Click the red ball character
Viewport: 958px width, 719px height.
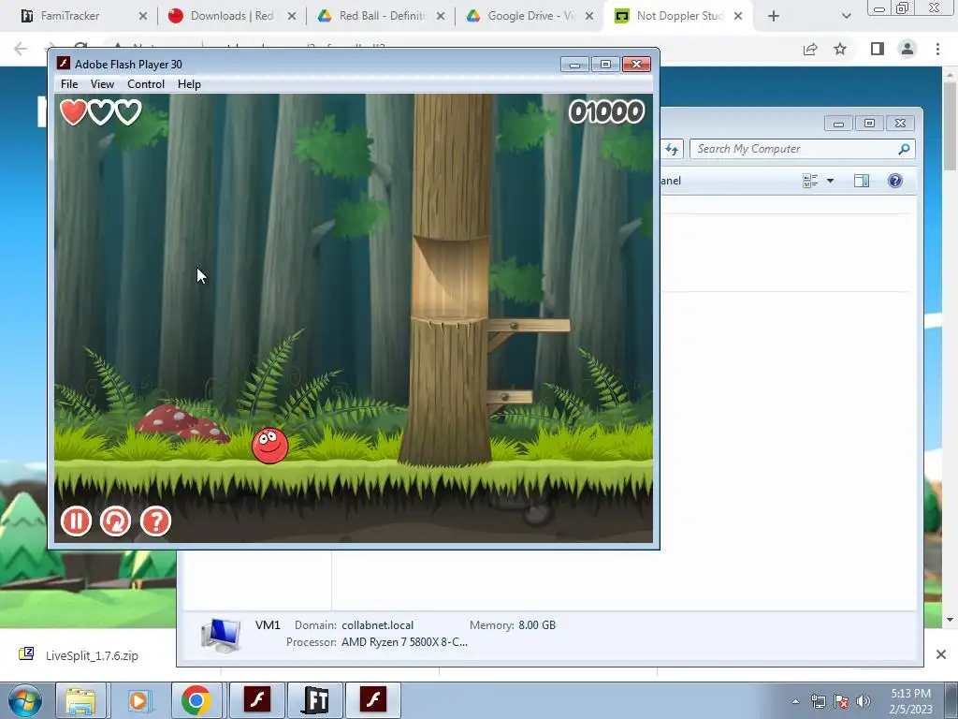pyautogui.click(x=270, y=445)
